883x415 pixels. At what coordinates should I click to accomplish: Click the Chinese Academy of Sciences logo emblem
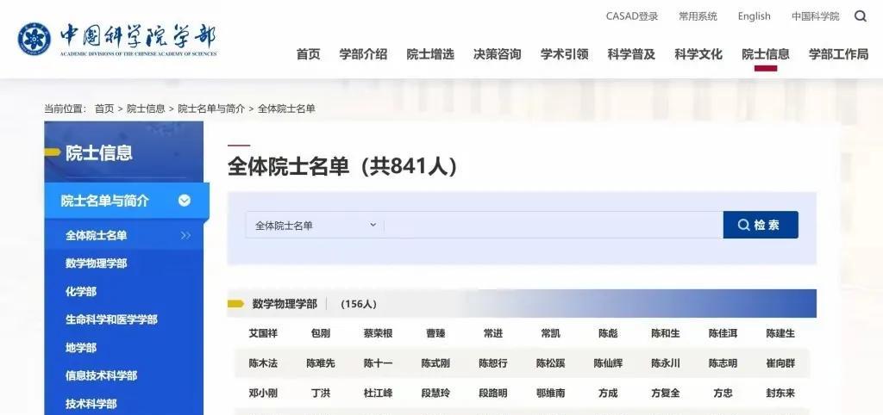pos(34,40)
